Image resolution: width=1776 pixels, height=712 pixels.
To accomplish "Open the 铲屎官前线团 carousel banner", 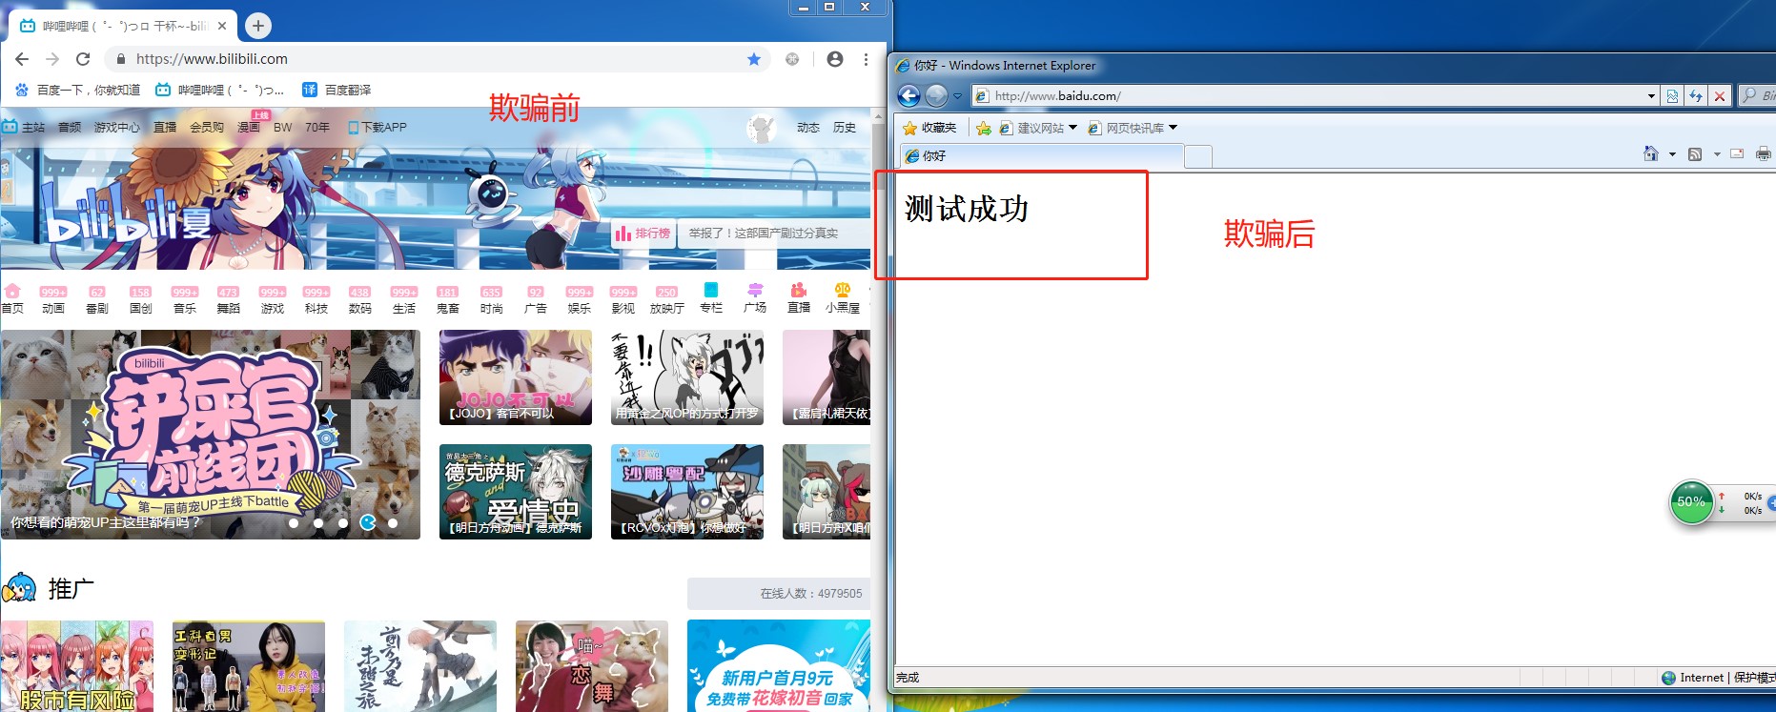I will click(211, 435).
